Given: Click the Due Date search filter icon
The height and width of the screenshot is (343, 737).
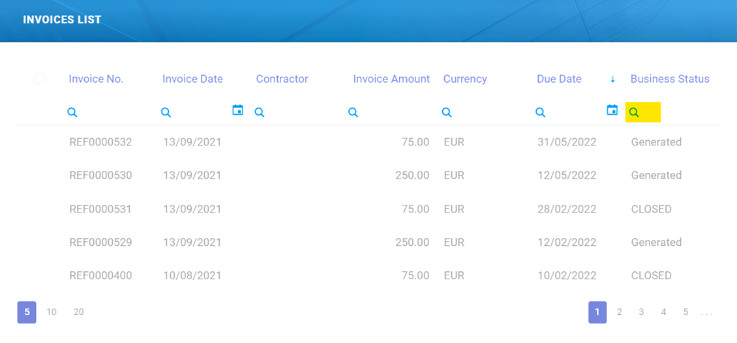Looking at the screenshot, I should pyautogui.click(x=540, y=113).
